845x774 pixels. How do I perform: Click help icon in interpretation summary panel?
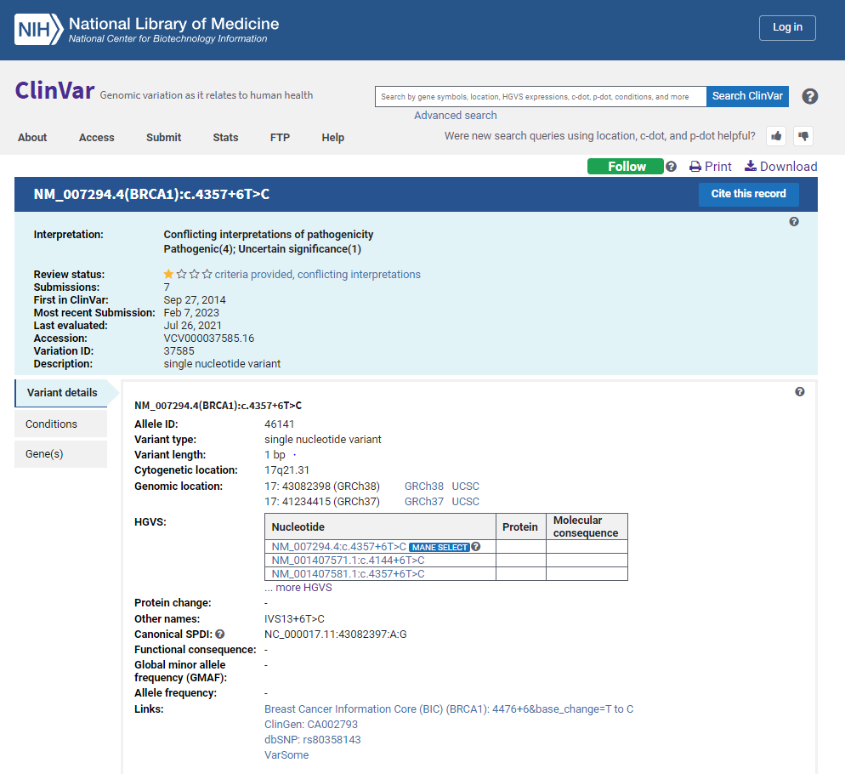click(x=794, y=222)
